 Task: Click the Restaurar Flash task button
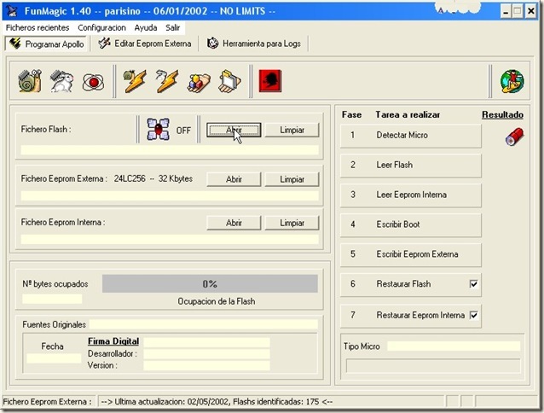411,285
